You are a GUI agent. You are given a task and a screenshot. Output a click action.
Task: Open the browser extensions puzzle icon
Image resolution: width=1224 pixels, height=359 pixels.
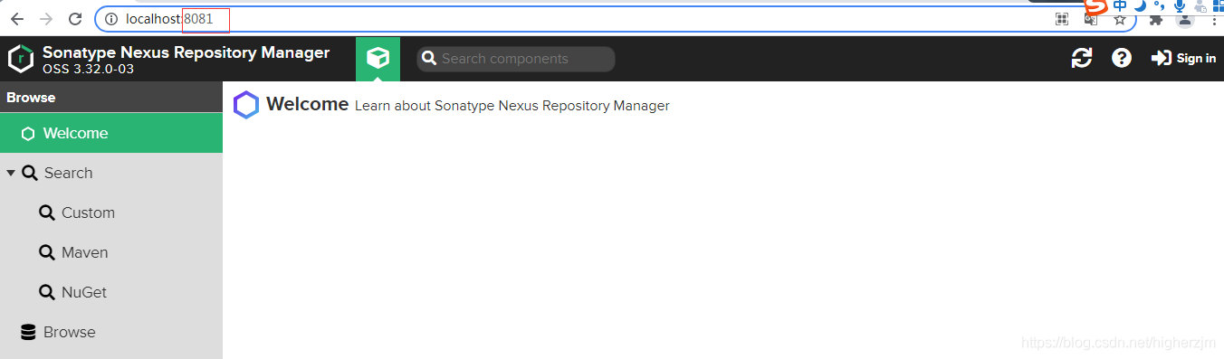pos(1155,19)
